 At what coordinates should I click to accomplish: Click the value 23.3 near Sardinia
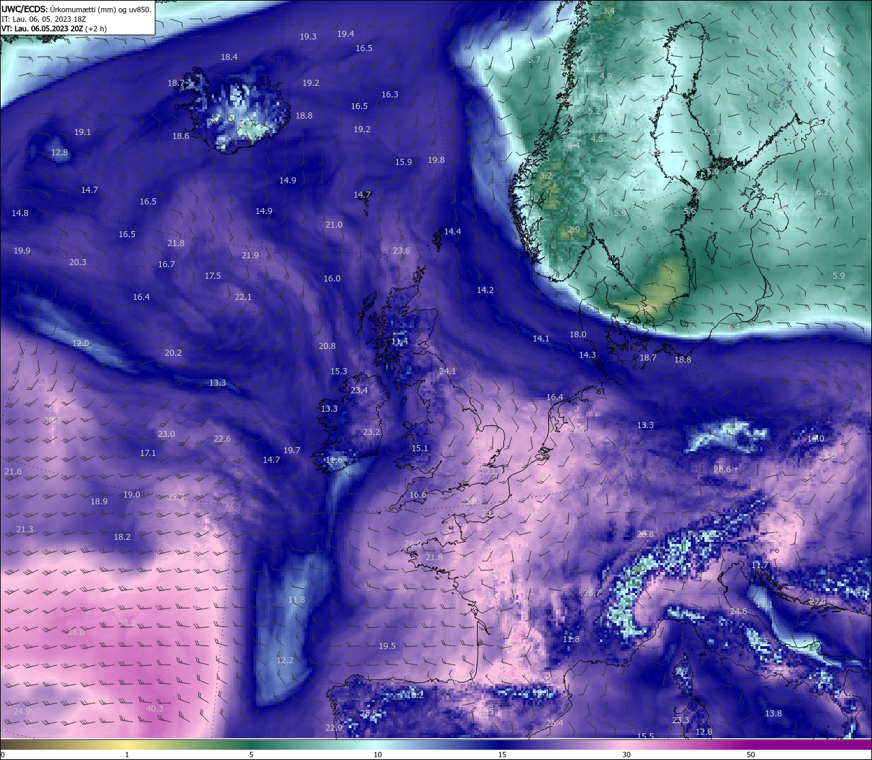point(681,720)
